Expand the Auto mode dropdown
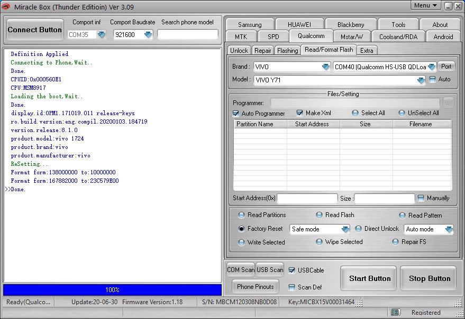 449,229
